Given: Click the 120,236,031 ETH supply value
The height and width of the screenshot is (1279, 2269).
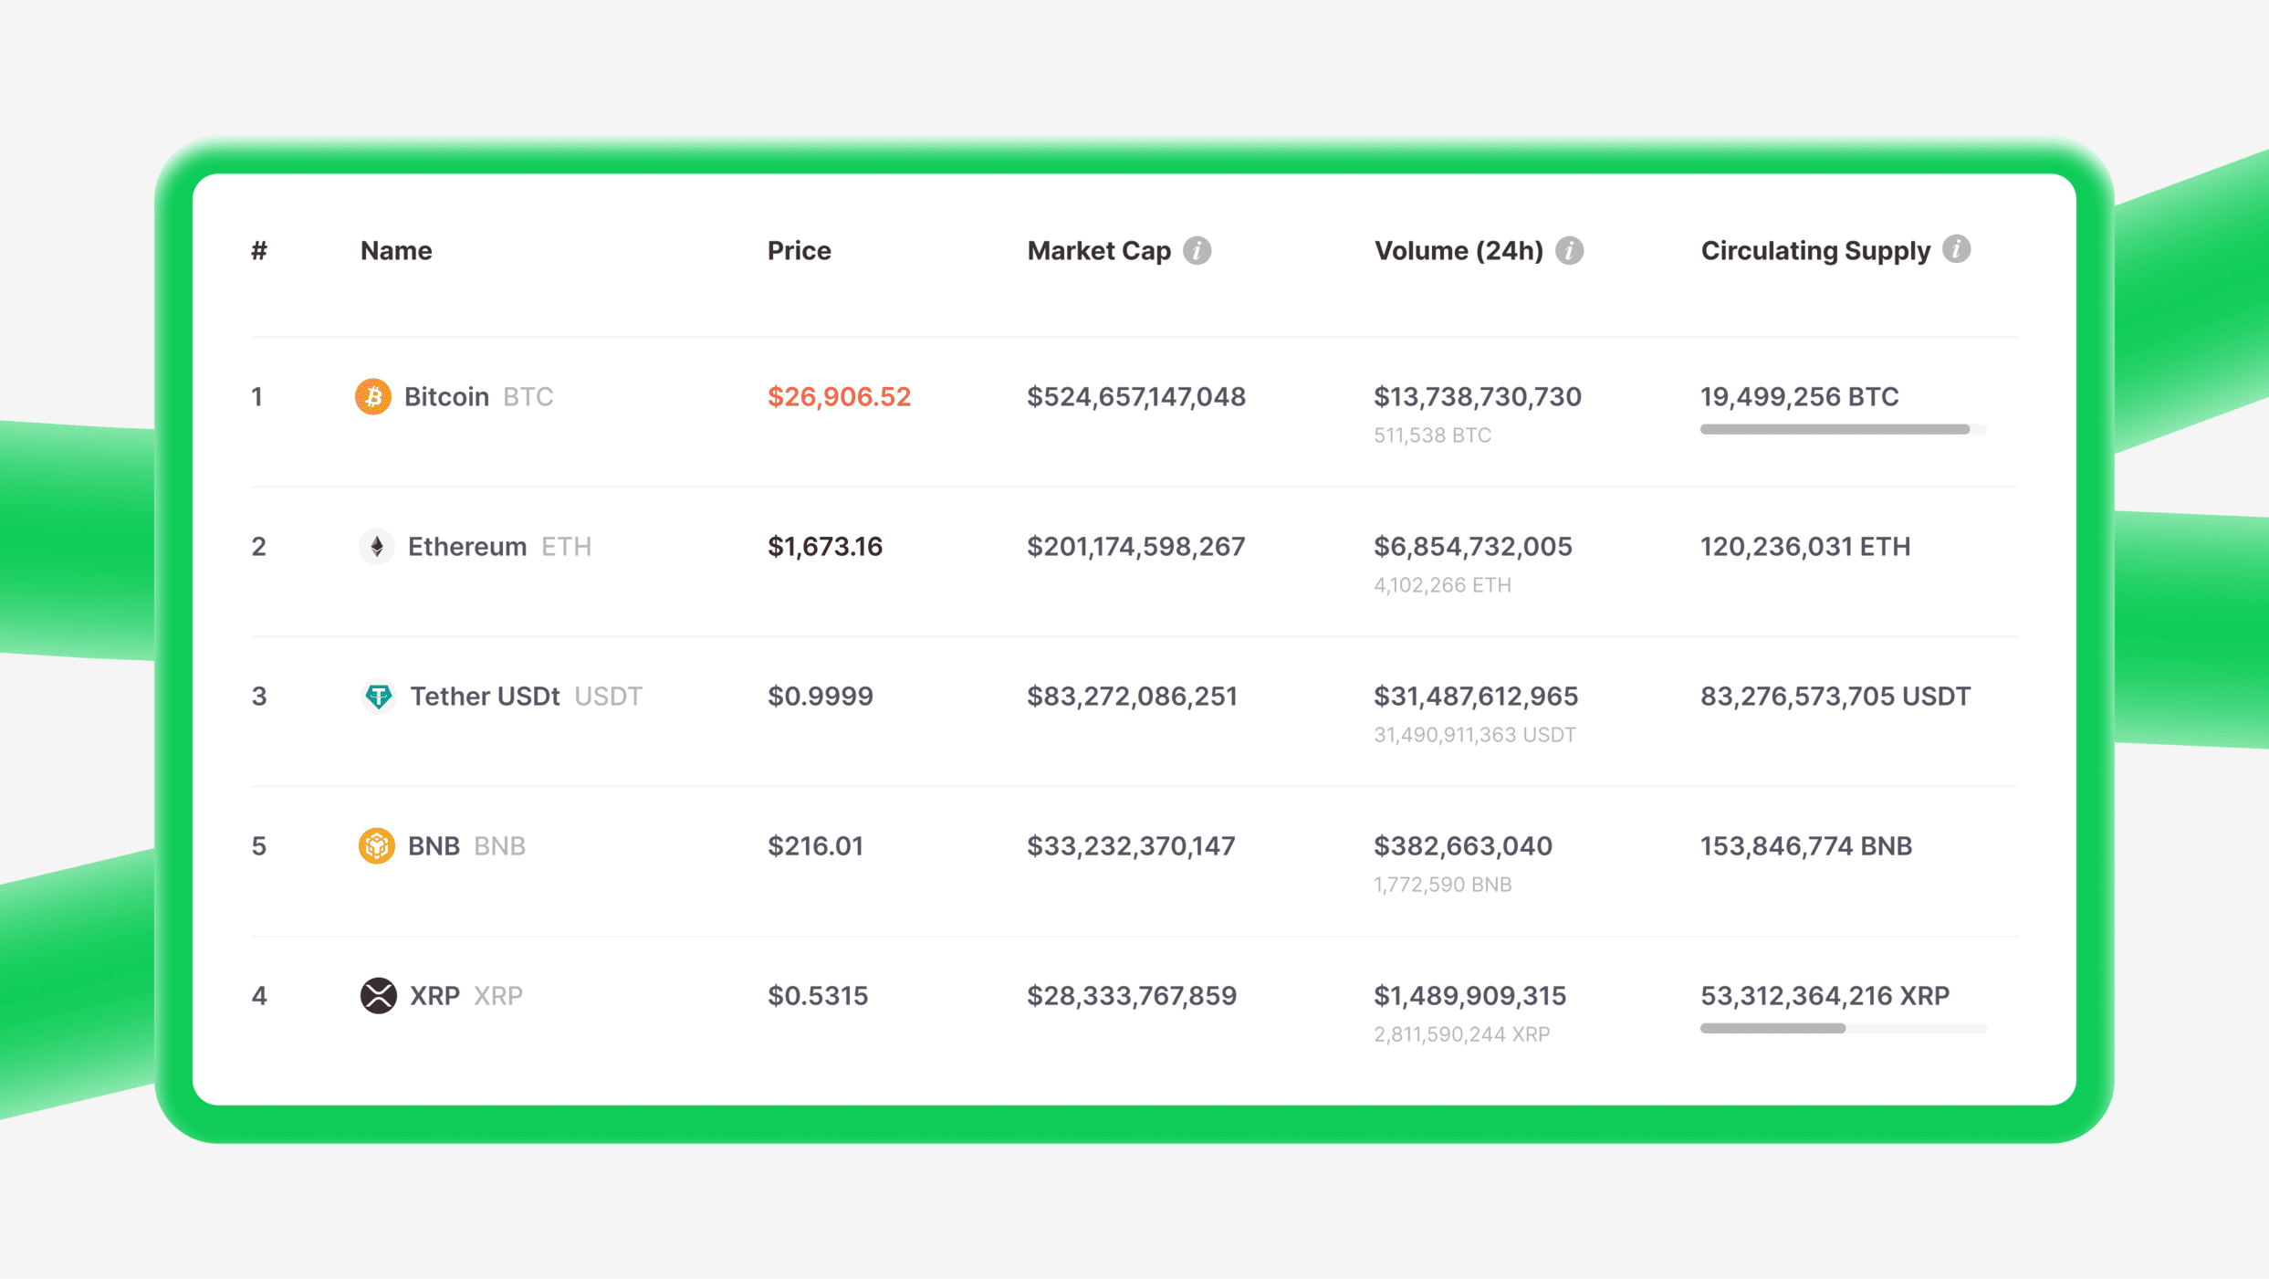Looking at the screenshot, I should click(x=1805, y=546).
